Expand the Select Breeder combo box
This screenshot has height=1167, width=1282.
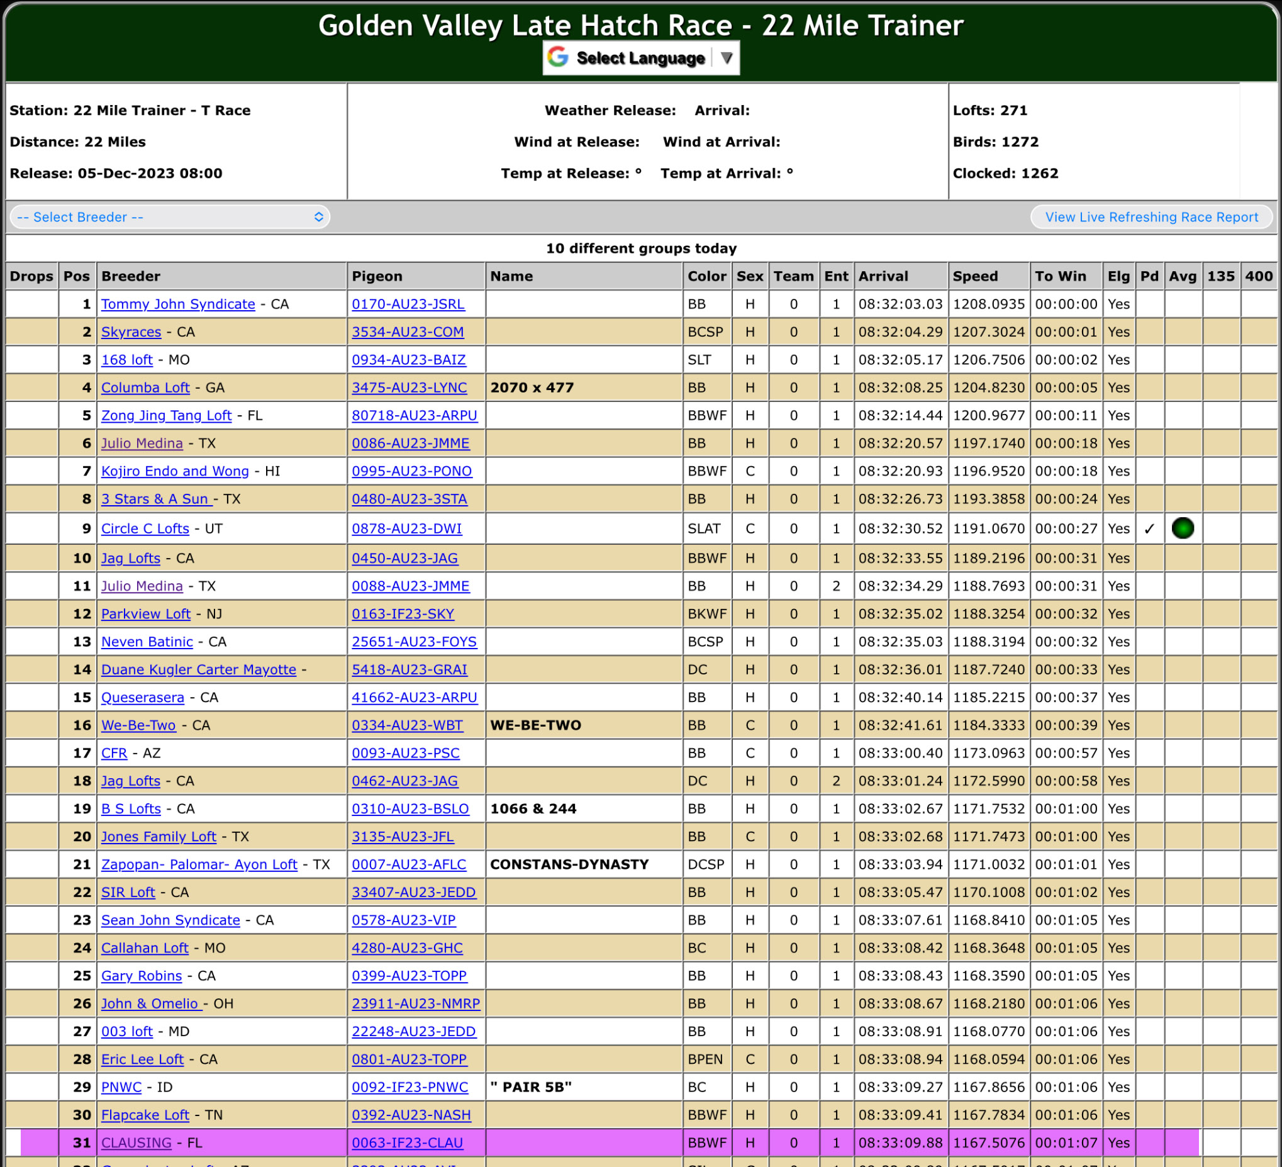[x=170, y=217]
